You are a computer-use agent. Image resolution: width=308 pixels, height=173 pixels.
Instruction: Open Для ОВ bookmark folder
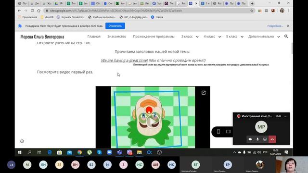(x=47, y=17)
